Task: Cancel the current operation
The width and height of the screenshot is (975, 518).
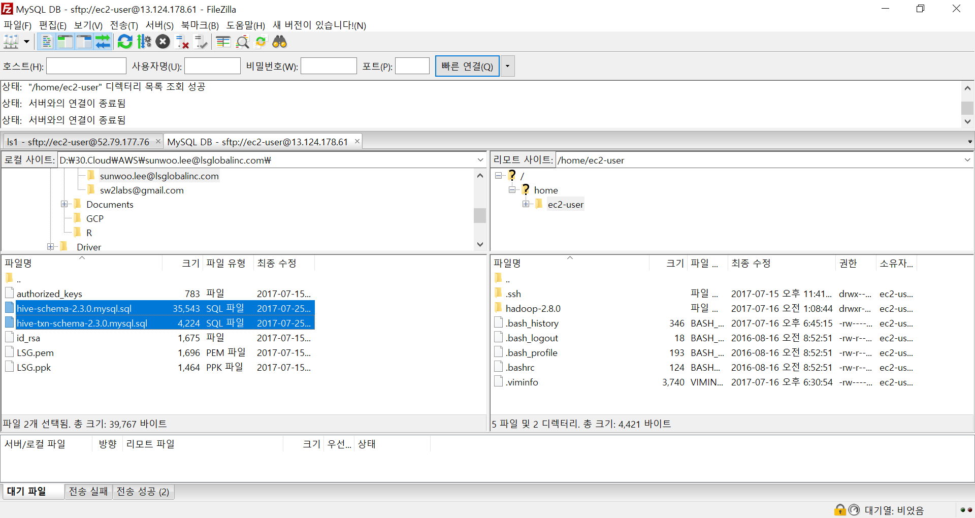Action: point(163,42)
